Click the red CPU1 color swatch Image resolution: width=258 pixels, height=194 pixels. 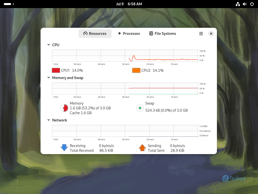point(56,70)
